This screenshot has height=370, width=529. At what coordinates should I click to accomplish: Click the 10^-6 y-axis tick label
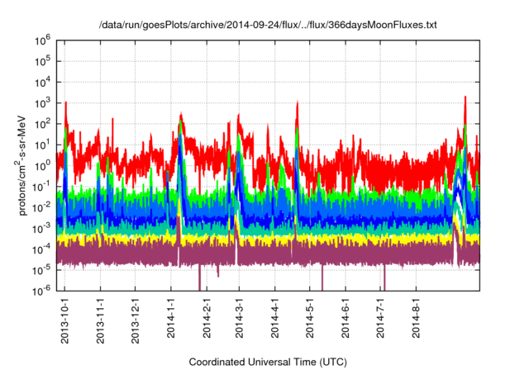point(41,290)
